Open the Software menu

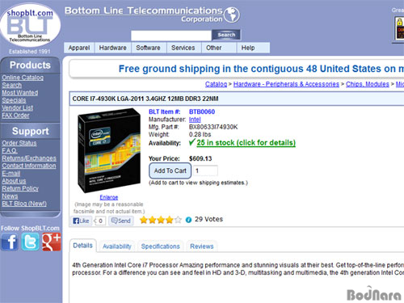(x=148, y=48)
